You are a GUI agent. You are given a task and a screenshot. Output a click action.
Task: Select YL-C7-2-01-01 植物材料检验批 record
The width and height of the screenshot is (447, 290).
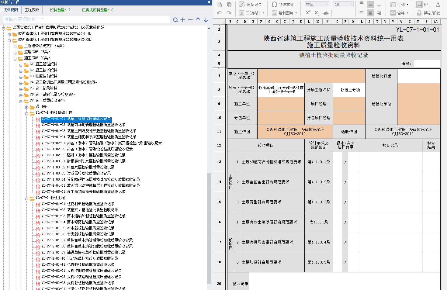(x=78, y=204)
